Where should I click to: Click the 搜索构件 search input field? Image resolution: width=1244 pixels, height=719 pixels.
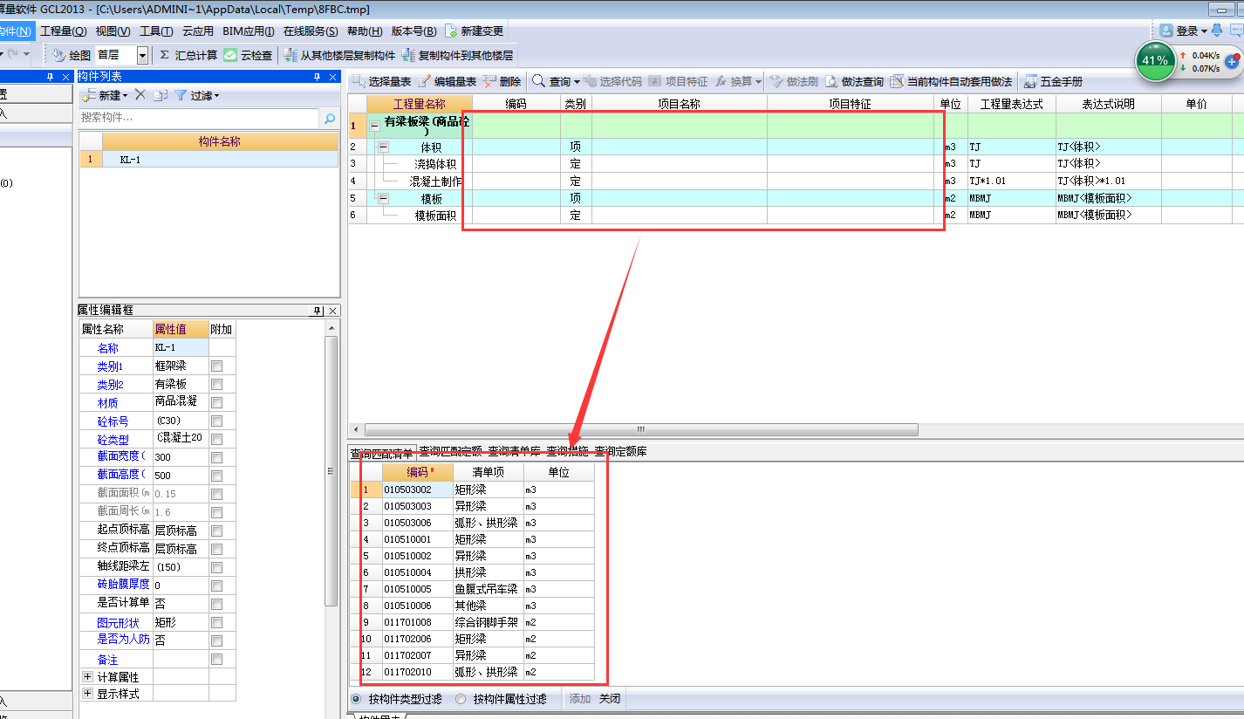pyautogui.click(x=199, y=118)
